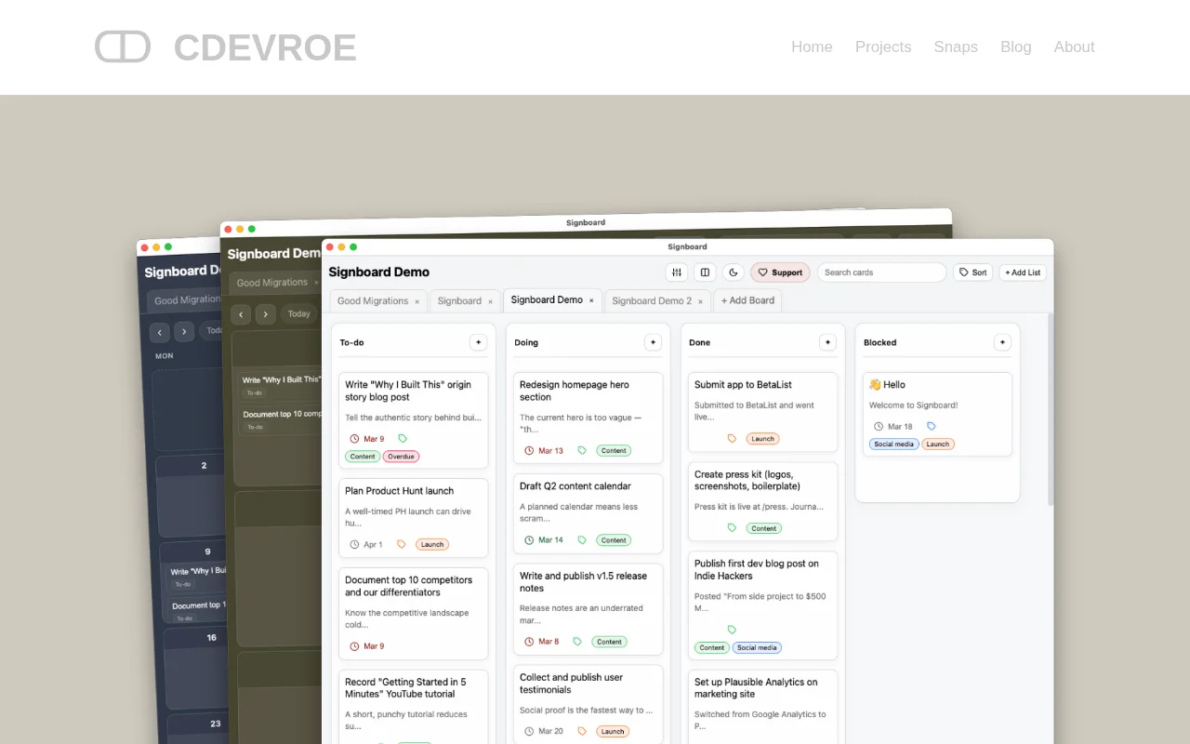Click the CDEVROE site logo icon
This screenshot has height=744, width=1190.
tap(123, 46)
